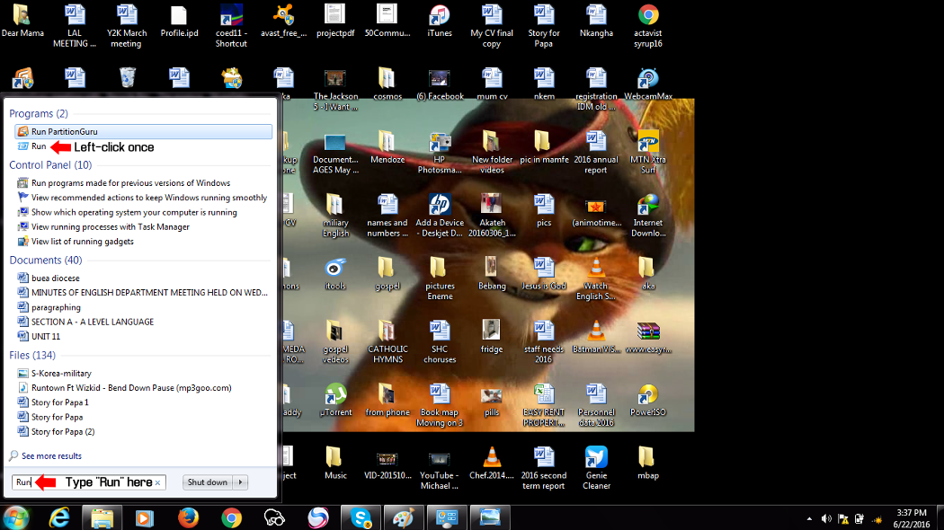Show hidden system tray icons

coord(809,518)
